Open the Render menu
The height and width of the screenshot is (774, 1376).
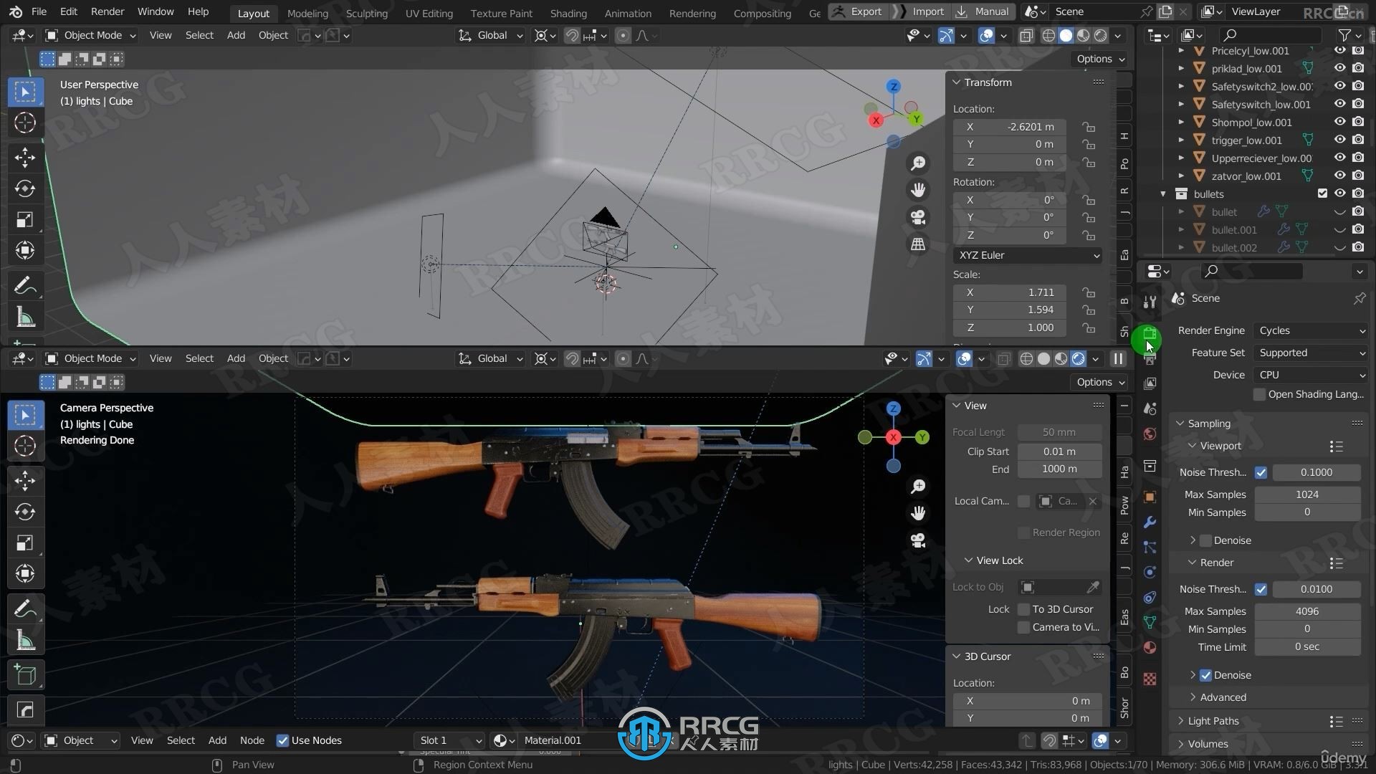point(107,11)
